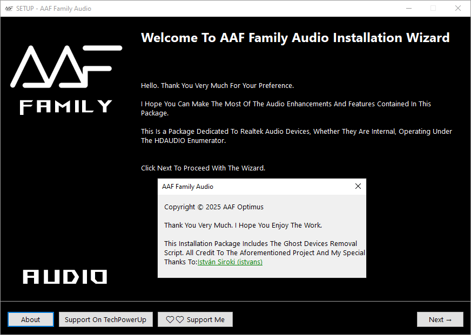Click the AAF Family Audio popup title
Viewport: 471px width, 335px height.
tap(187, 187)
